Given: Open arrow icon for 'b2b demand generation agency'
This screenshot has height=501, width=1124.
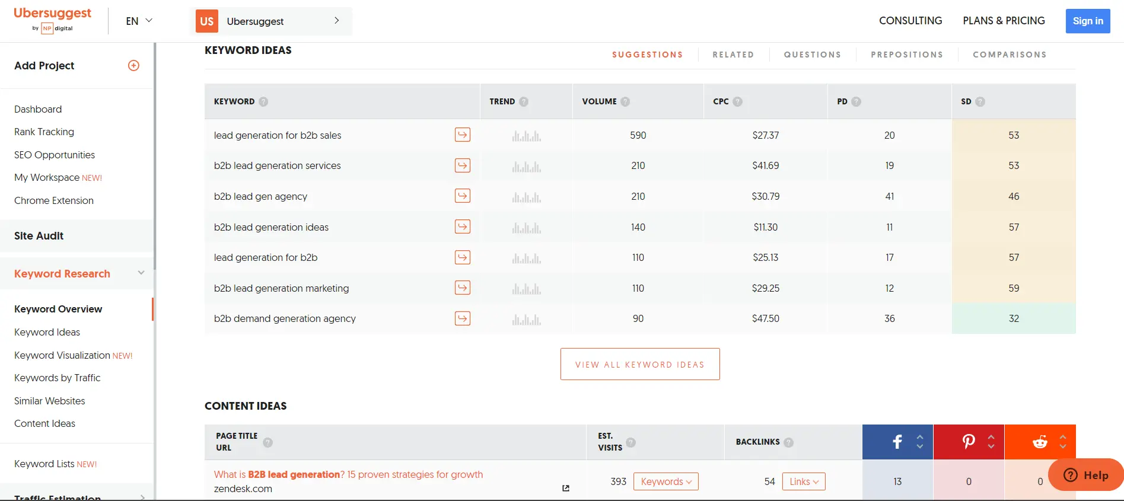Looking at the screenshot, I should [x=463, y=318].
